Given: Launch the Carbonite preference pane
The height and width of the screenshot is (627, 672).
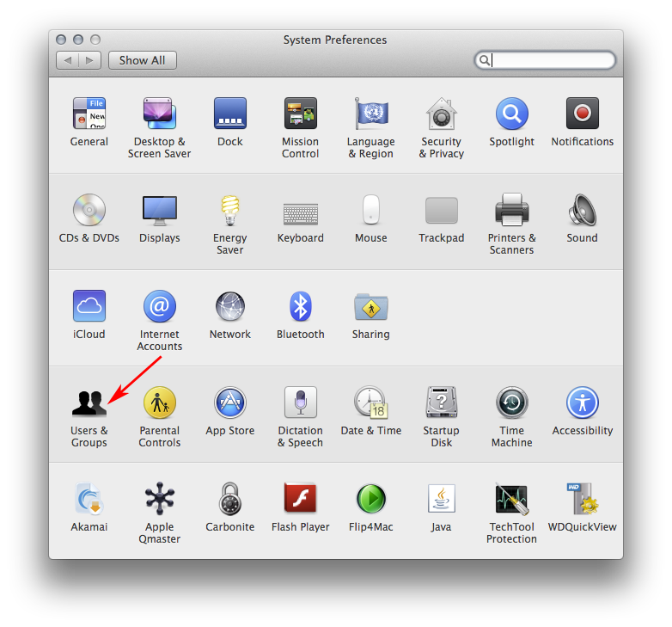Looking at the screenshot, I should click(229, 499).
